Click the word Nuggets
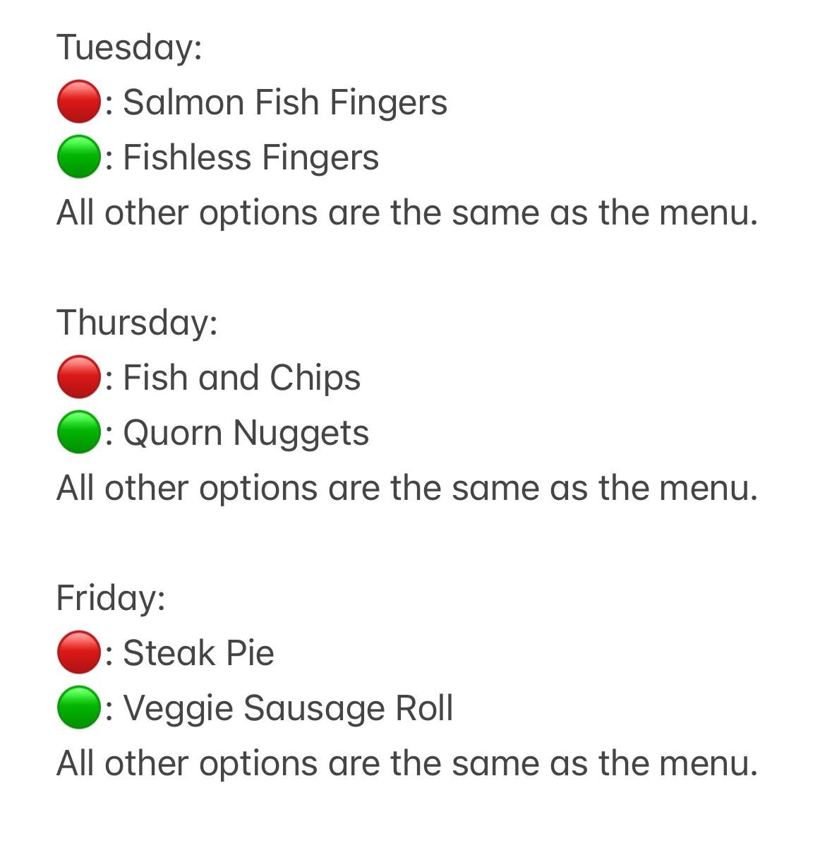 301,434
